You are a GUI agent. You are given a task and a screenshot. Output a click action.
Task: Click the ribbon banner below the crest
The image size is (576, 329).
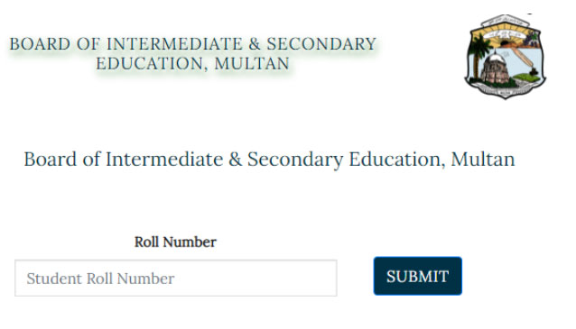tap(506, 89)
